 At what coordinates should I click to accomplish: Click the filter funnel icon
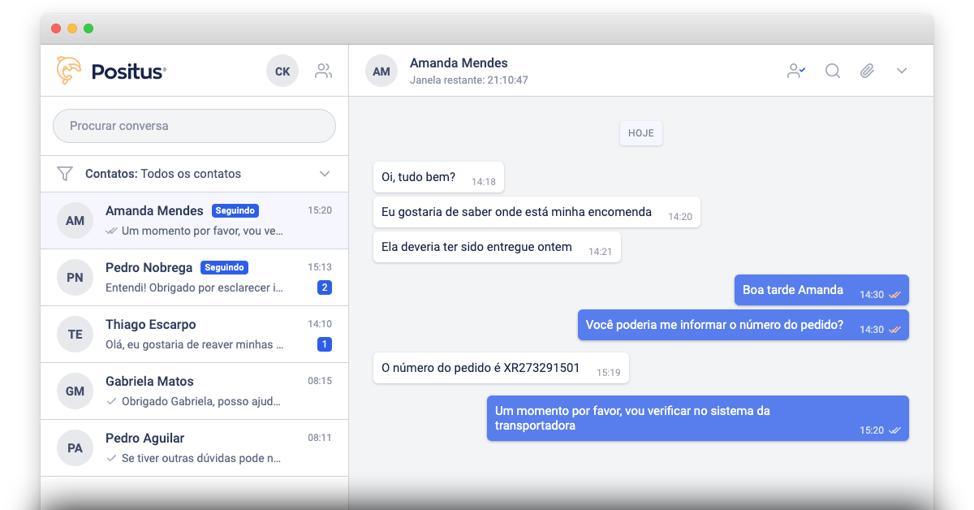pos(65,174)
